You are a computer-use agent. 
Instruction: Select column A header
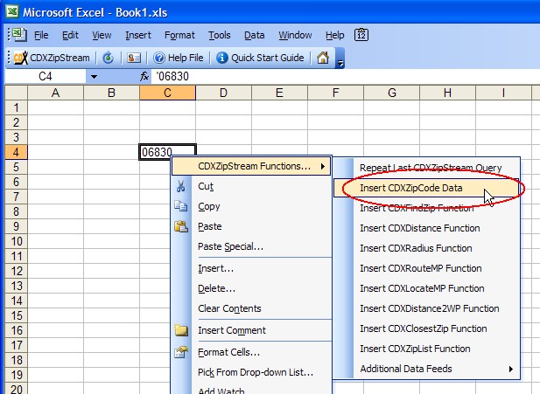pyautogui.click(x=55, y=93)
